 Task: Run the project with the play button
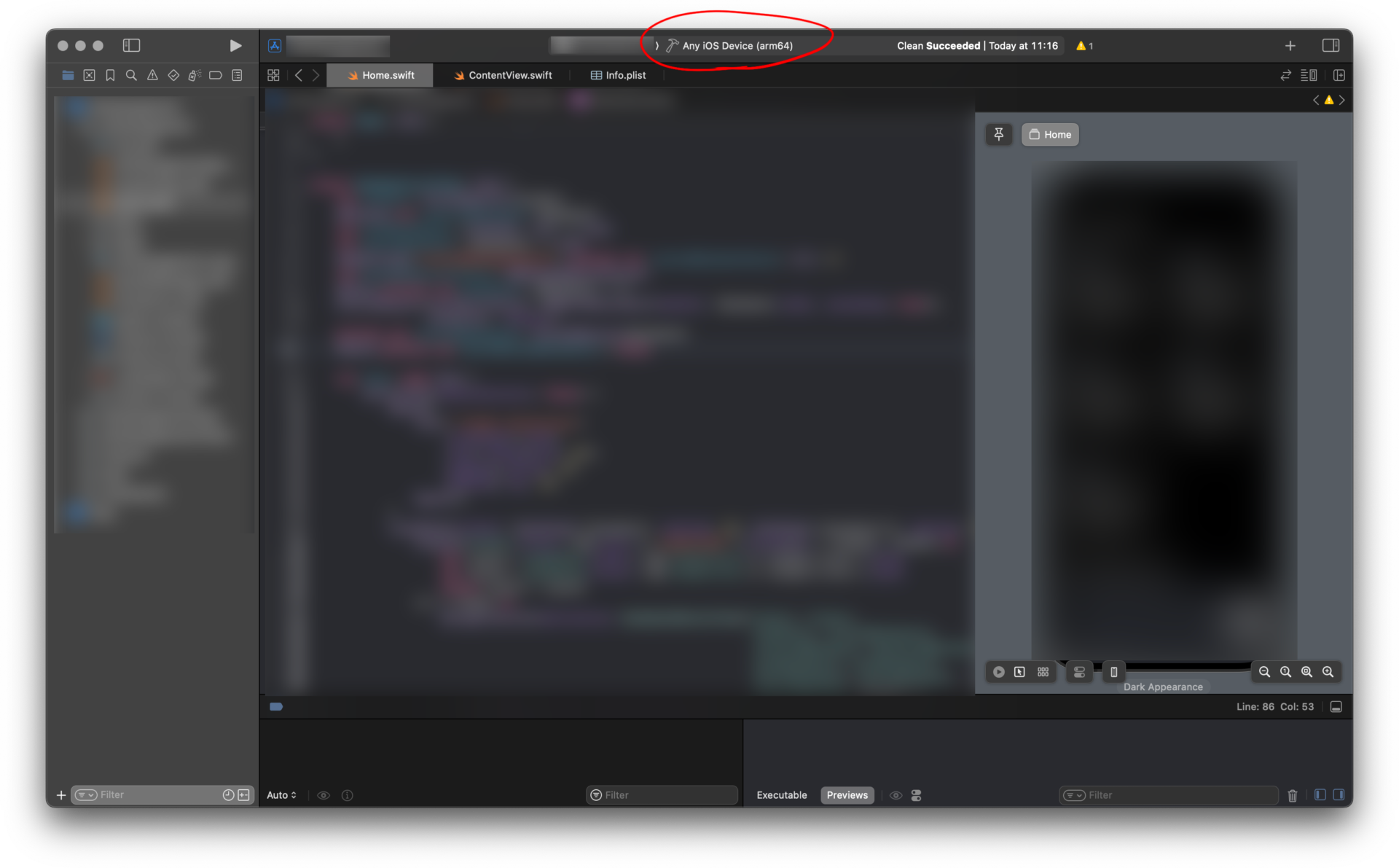(235, 45)
